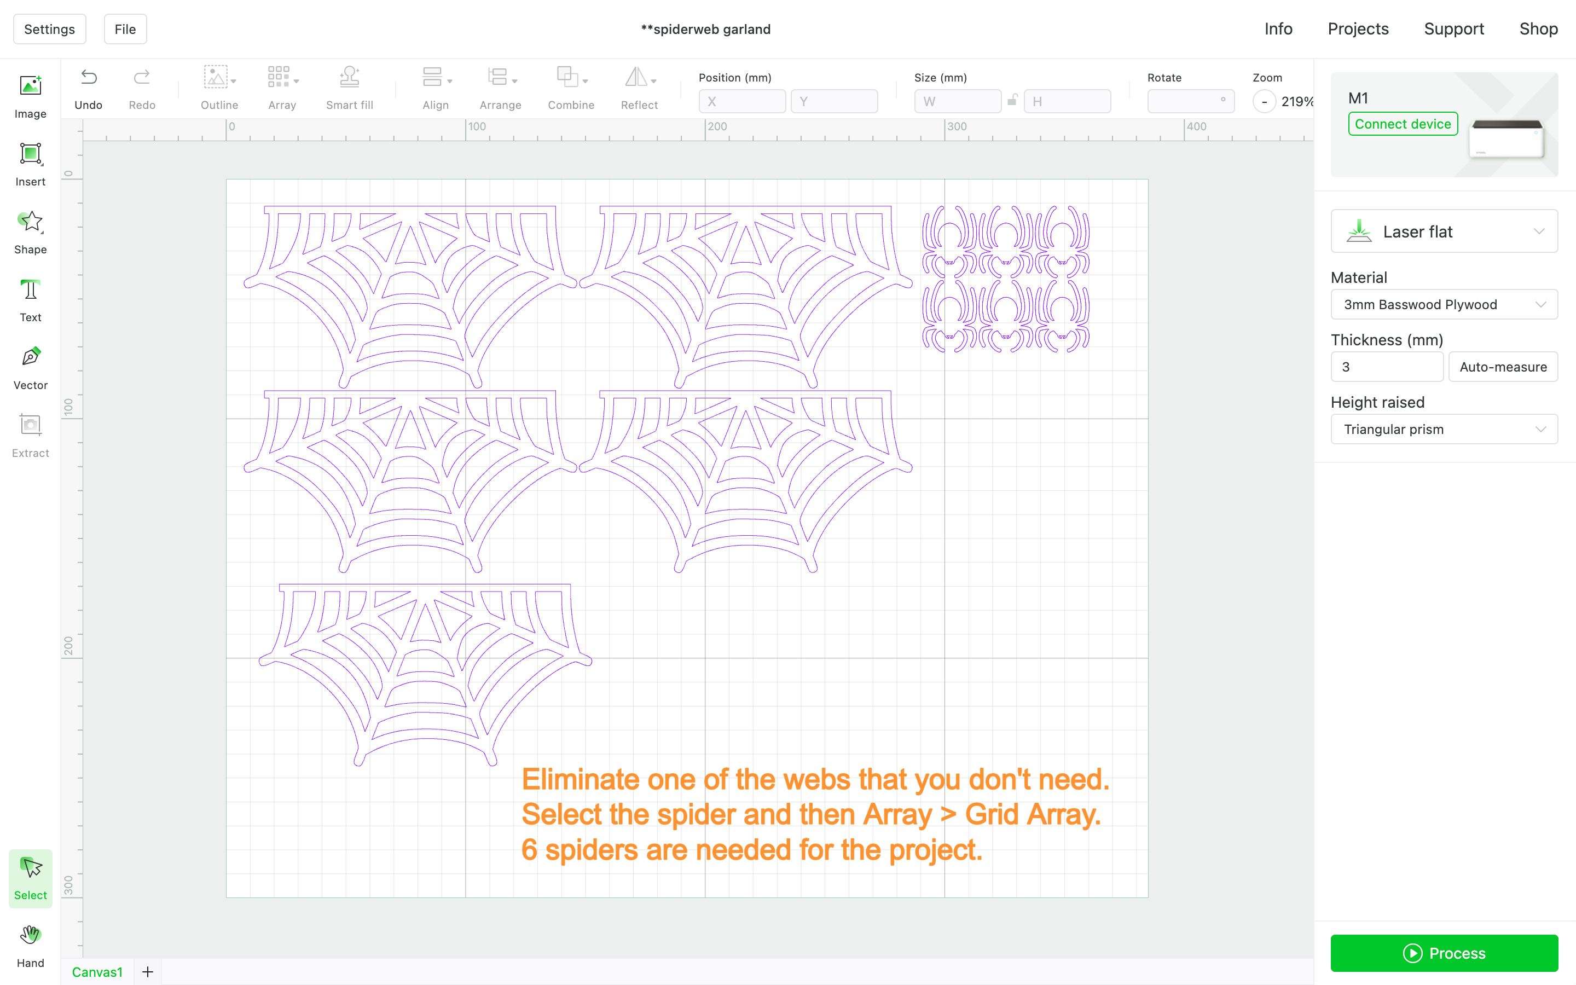Open the Support page
The height and width of the screenshot is (985, 1576).
[1453, 28]
